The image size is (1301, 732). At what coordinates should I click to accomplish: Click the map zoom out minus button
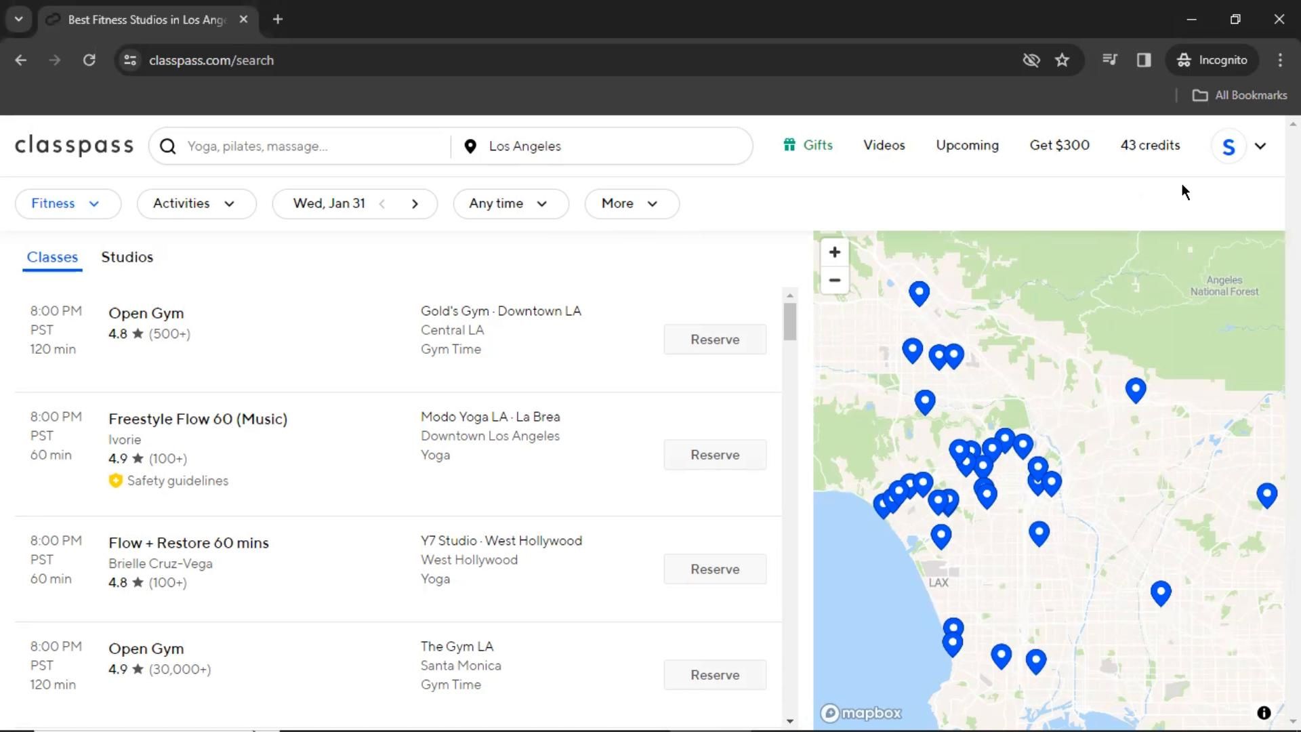coord(834,280)
